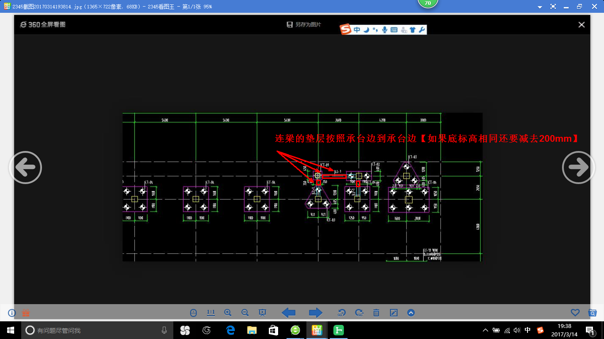Close the 360全屏看图 embedded viewer
This screenshot has height=339, width=604.
[581, 25]
